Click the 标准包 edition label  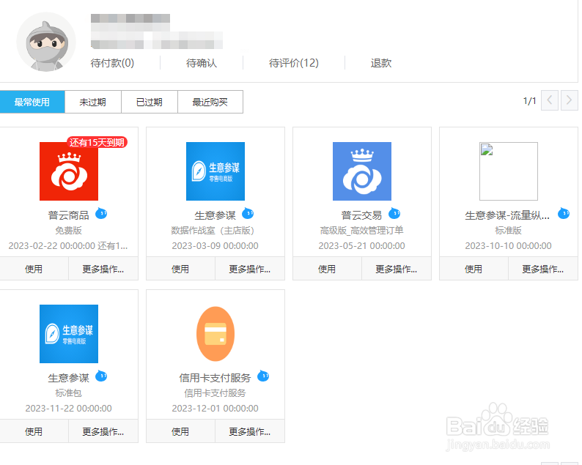(x=69, y=393)
